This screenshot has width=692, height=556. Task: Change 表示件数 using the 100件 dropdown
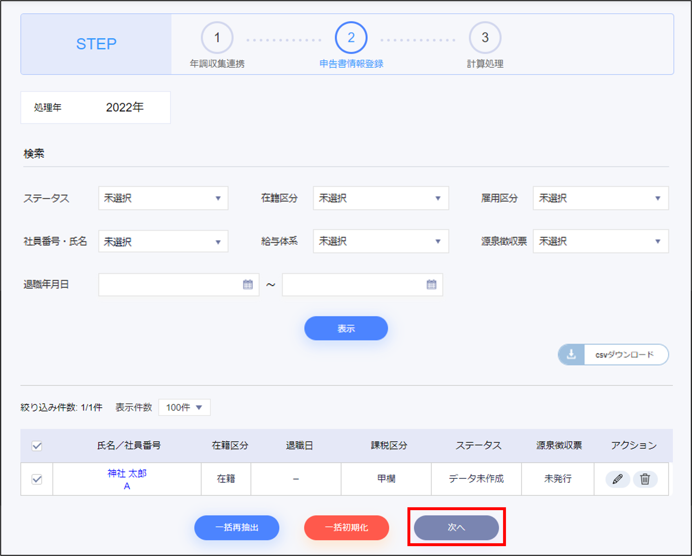[x=184, y=407]
